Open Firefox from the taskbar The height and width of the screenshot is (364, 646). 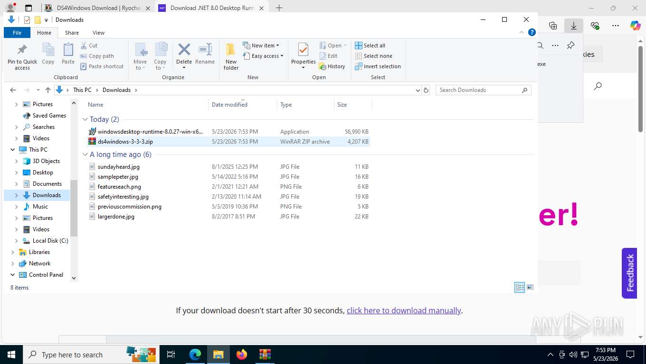point(242,354)
